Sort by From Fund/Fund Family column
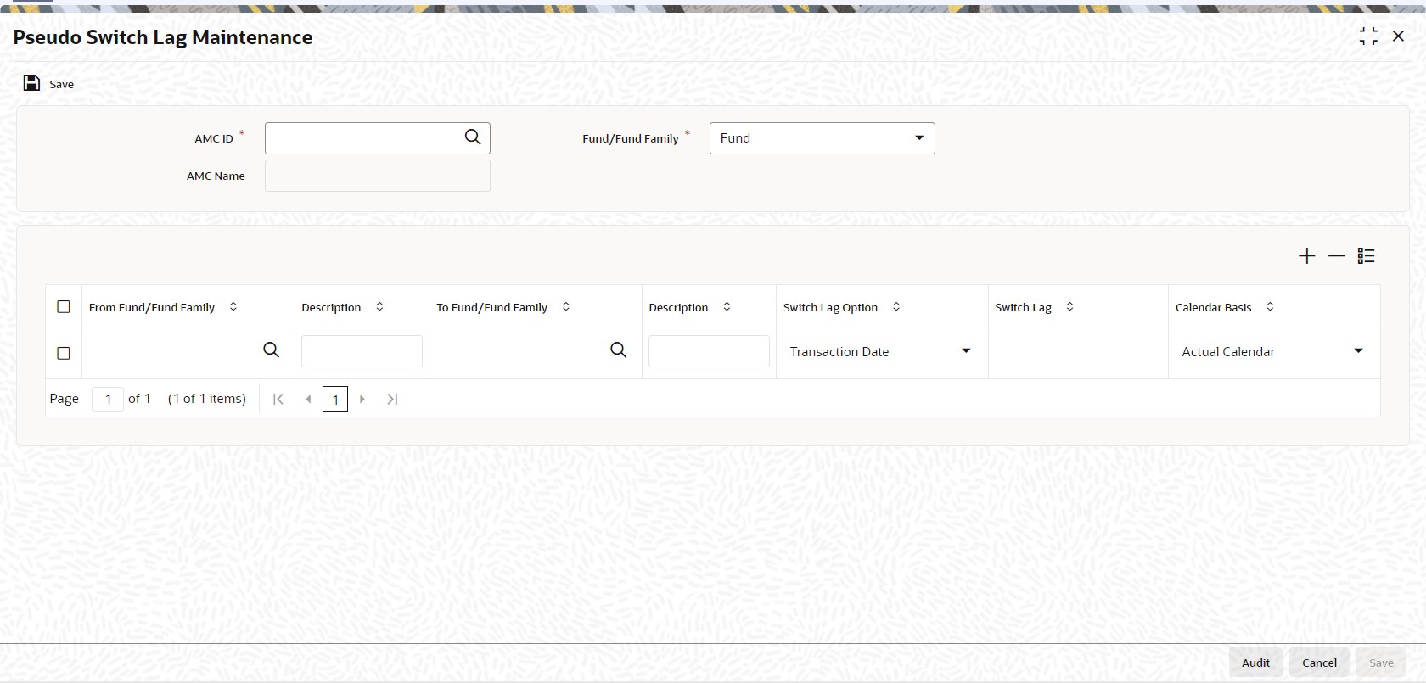The image size is (1426, 683). click(x=233, y=307)
